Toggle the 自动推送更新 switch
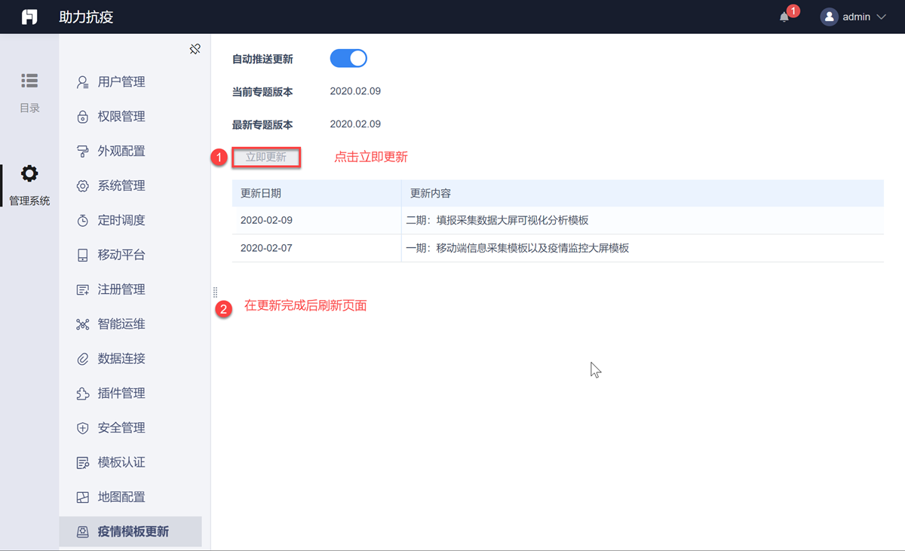905x551 pixels. click(x=348, y=59)
